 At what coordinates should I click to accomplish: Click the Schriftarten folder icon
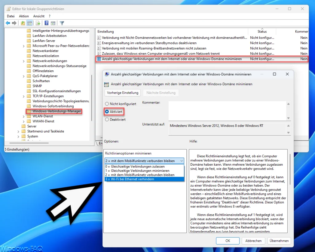point(29,81)
